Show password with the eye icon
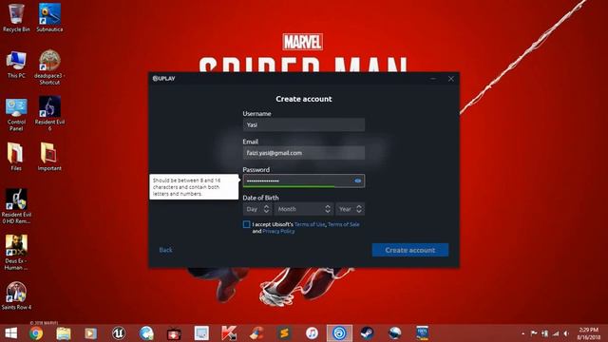This screenshot has height=342, width=608. (x=357, y=180)
